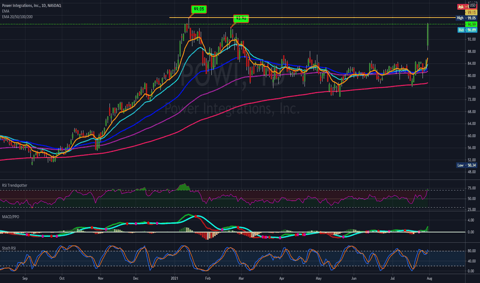Click the Apr label on time axis

pos(282,279)
